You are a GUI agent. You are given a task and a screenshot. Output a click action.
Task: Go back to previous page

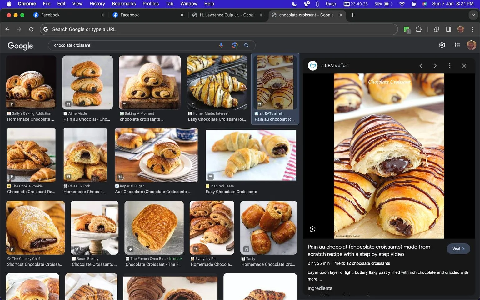pyautogui.click(x=7, y=29)
